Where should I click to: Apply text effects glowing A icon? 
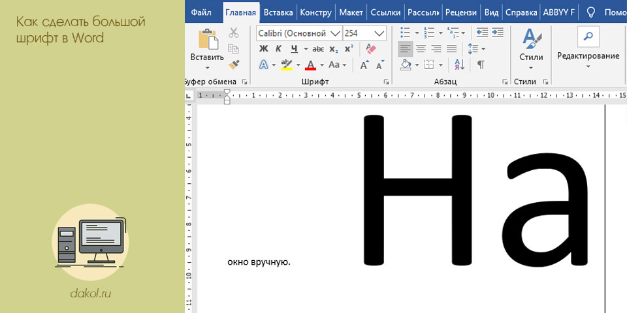(x=263, y=65)
